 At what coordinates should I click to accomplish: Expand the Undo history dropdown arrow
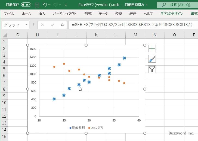click(49, 5)
